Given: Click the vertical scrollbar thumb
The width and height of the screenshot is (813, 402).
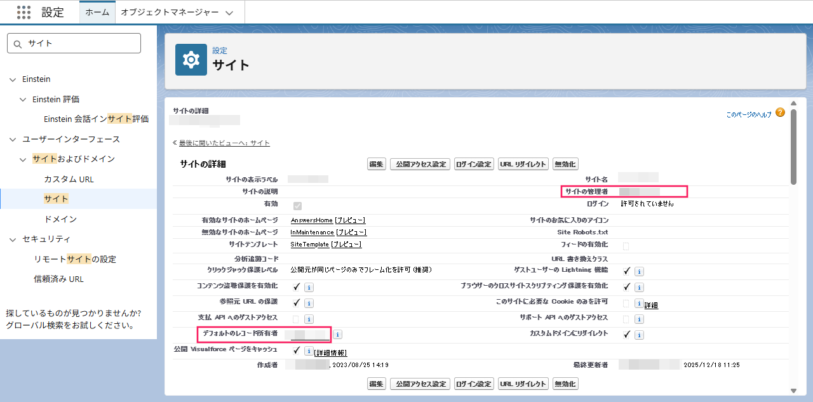Looking at the screenshot, I should pyautogui.click(x=793, y=146).
